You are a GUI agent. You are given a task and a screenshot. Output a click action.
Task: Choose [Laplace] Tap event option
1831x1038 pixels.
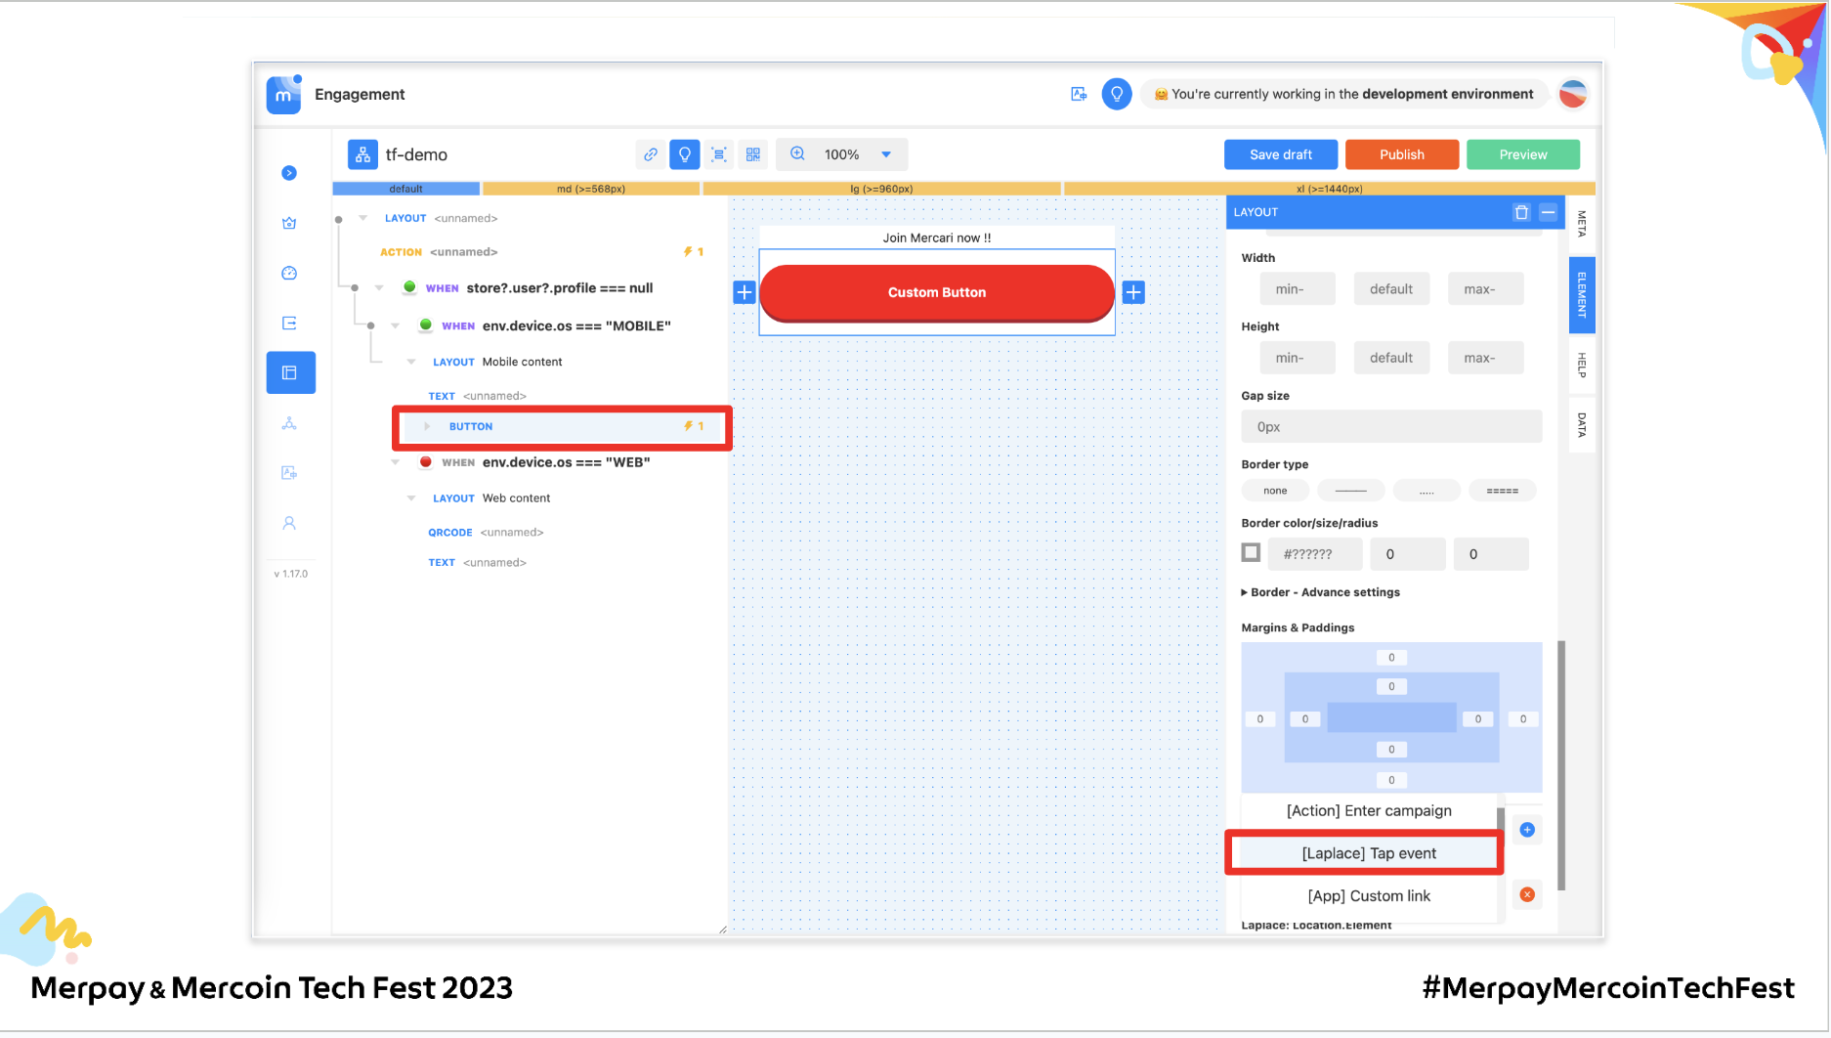[1369, 853]
